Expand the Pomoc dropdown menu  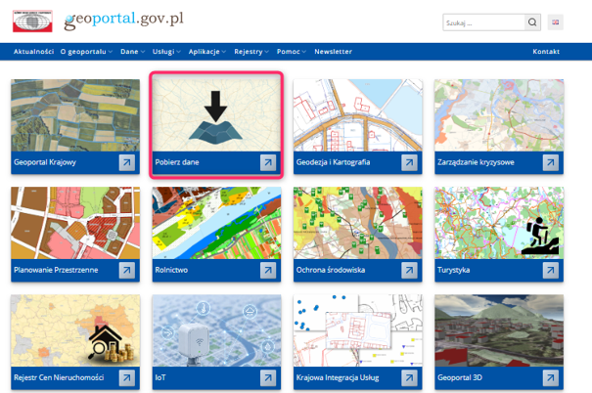[x=291, y=52]
